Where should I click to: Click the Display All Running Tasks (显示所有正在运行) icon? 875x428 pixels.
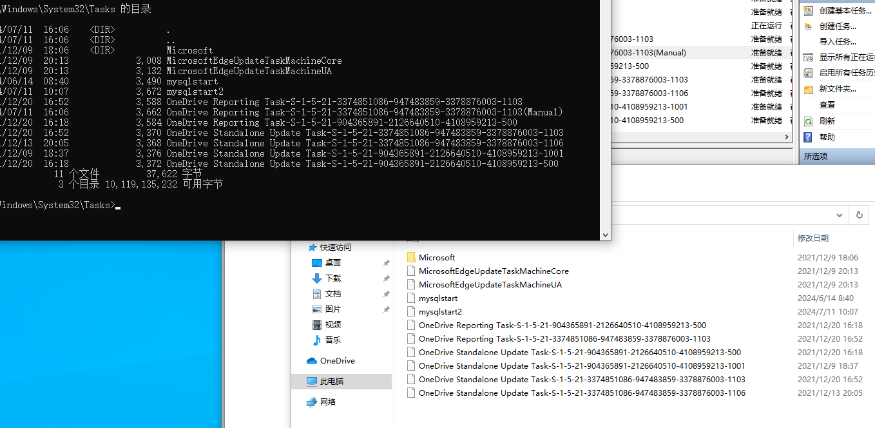click(808, 57)
